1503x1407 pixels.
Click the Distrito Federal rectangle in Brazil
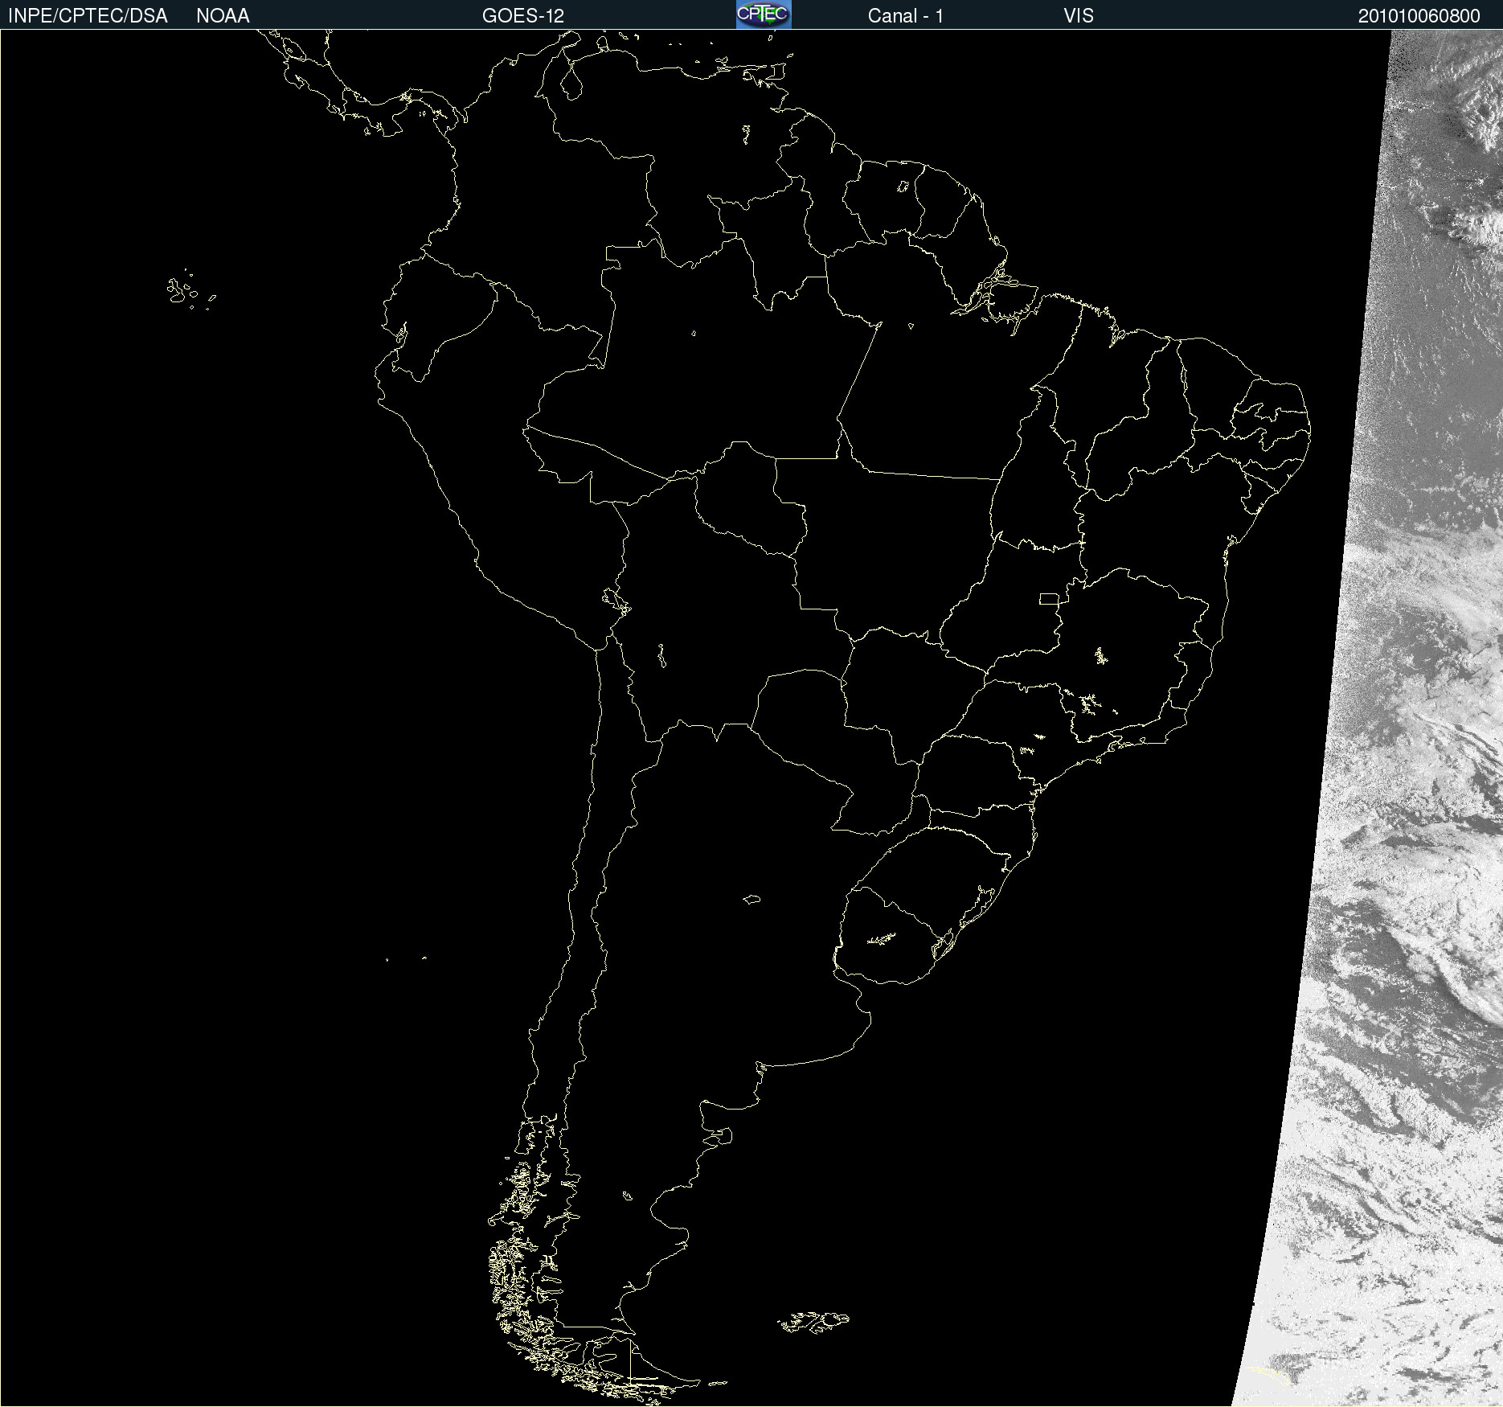1049,598
